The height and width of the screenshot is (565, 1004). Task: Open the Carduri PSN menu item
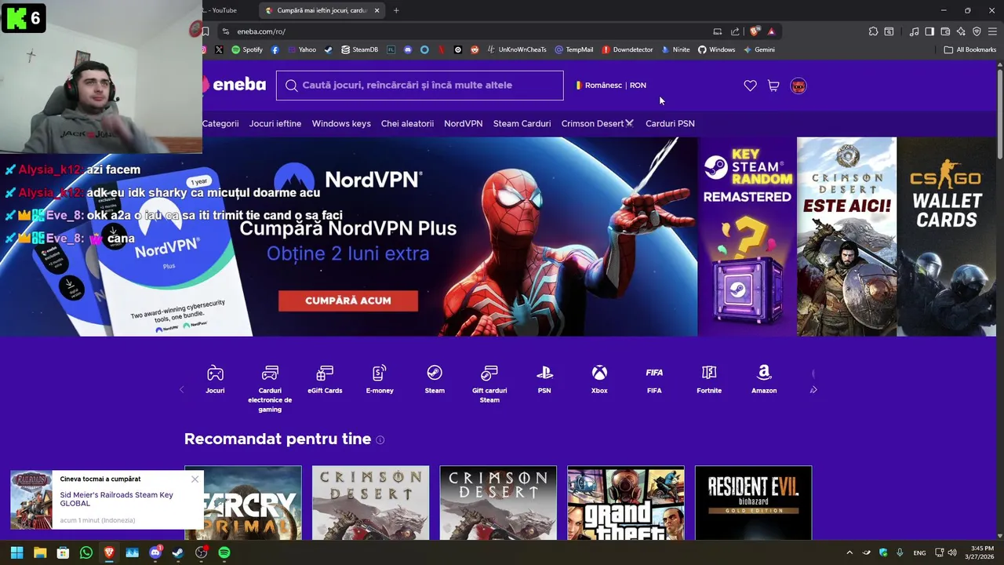(x=670, y=123)
